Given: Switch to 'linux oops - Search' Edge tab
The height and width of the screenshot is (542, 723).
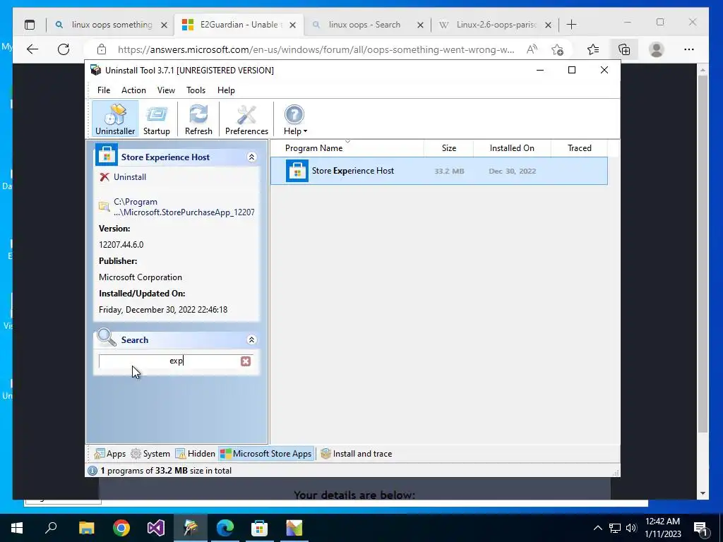Looking at the screenshot, I should coord(364,25).
